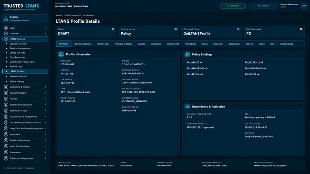Viewport: 310px width, 174px height.
Task: Click the Platform Configuration icon
Action: (6, 158)
